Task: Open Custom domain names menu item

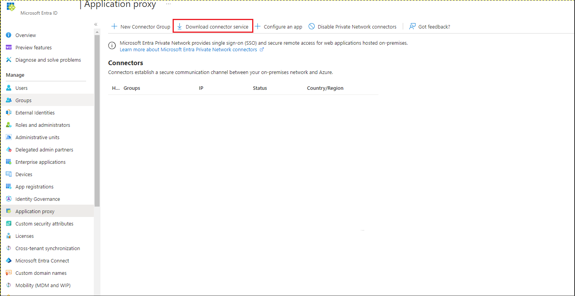Action: point(41,273)
